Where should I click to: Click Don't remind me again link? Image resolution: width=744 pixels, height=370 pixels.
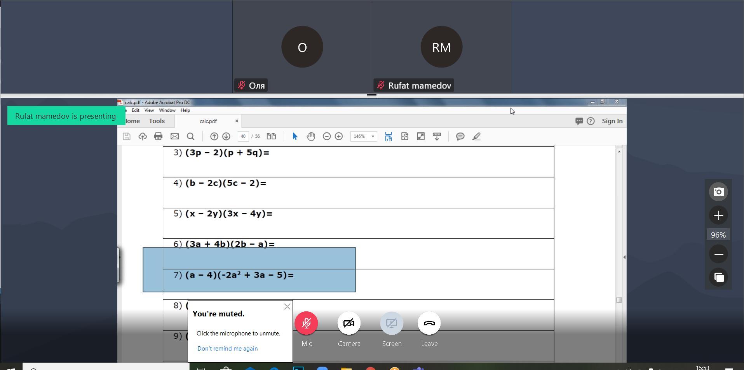[x=228, y=349]
